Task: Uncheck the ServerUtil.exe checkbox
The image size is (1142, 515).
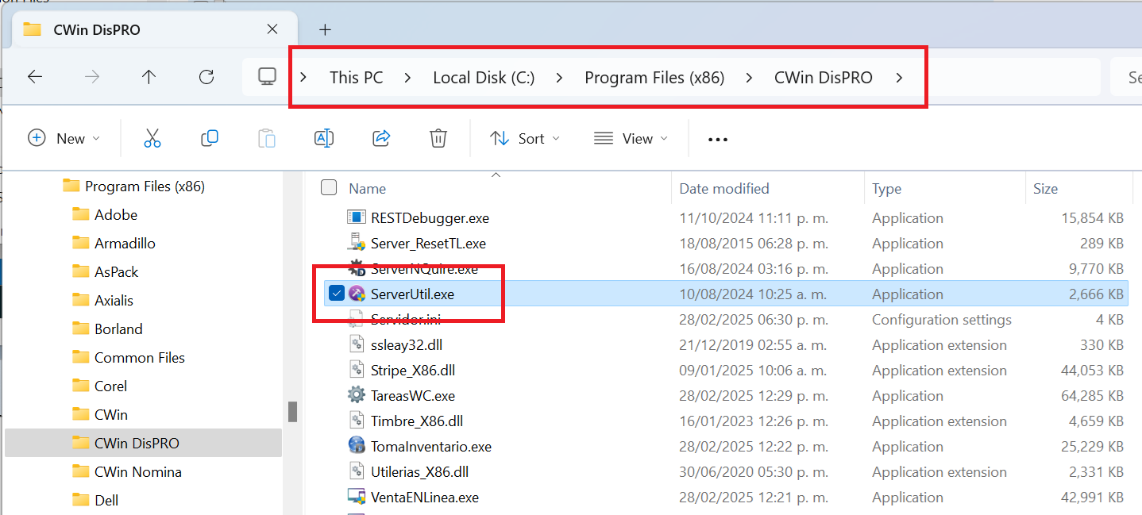Action: [337, 294]
